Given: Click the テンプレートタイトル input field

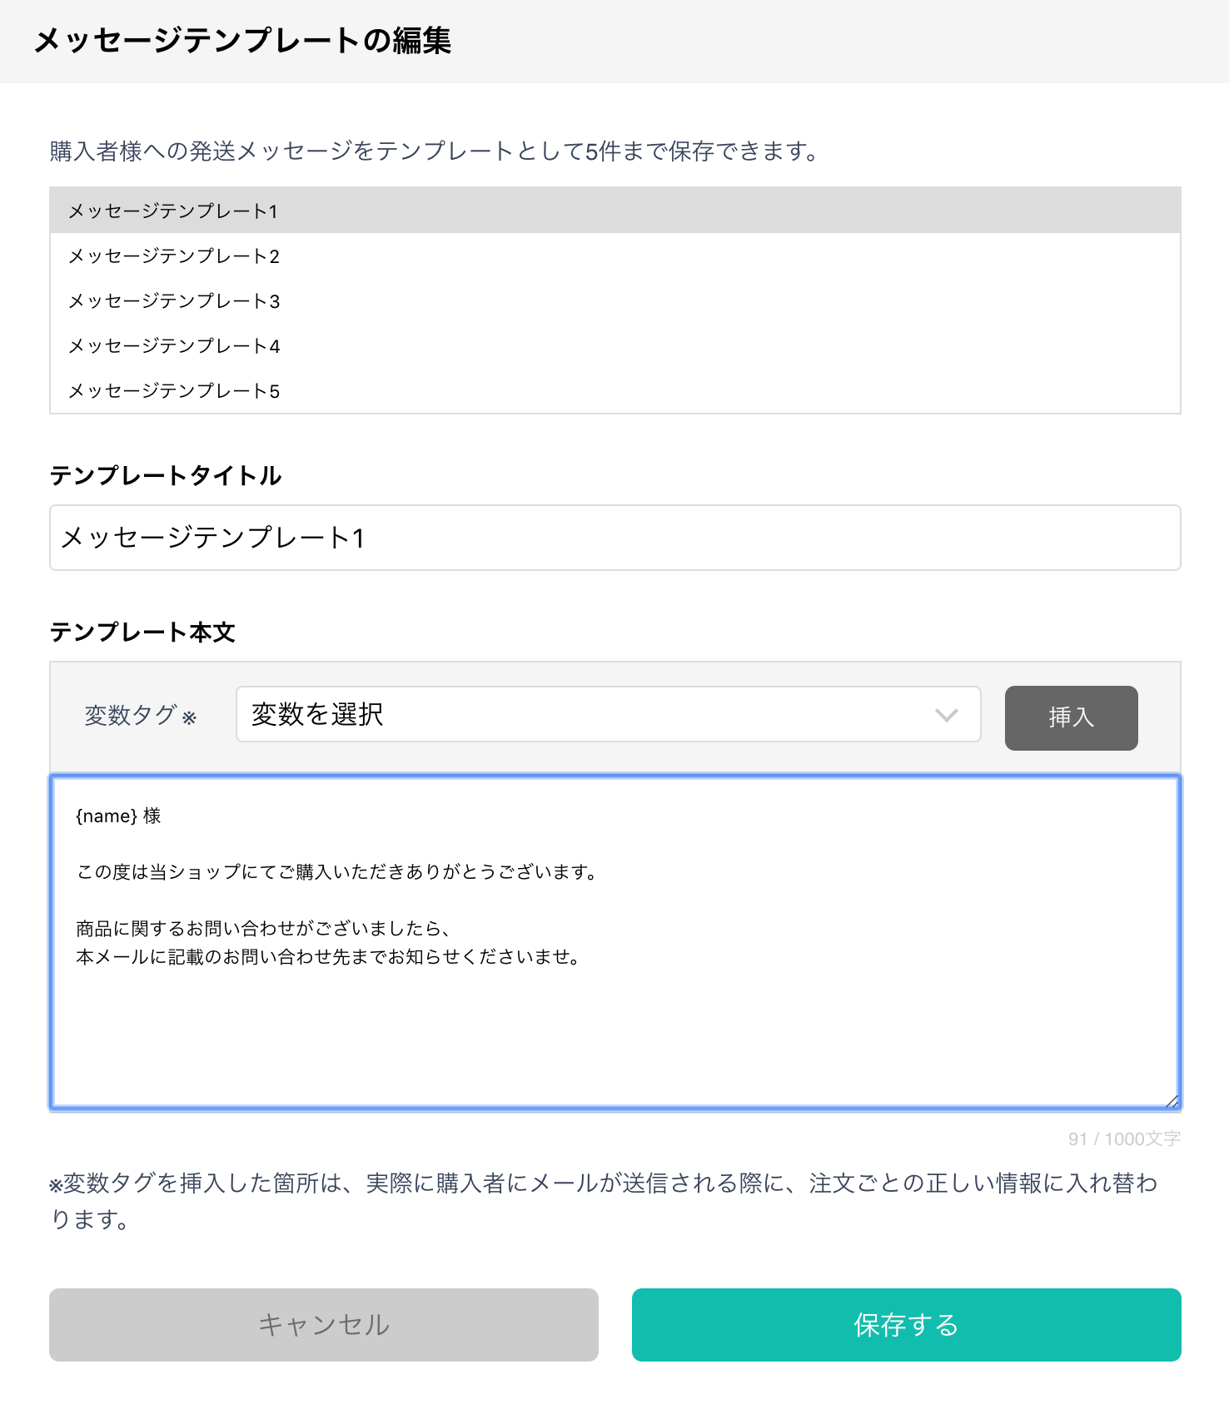Looking at the screenshot, I should [614, 538].
